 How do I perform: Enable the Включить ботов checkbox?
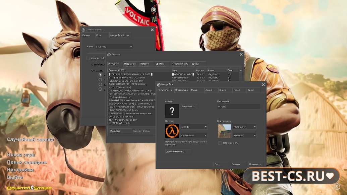[x=88, y=58]
